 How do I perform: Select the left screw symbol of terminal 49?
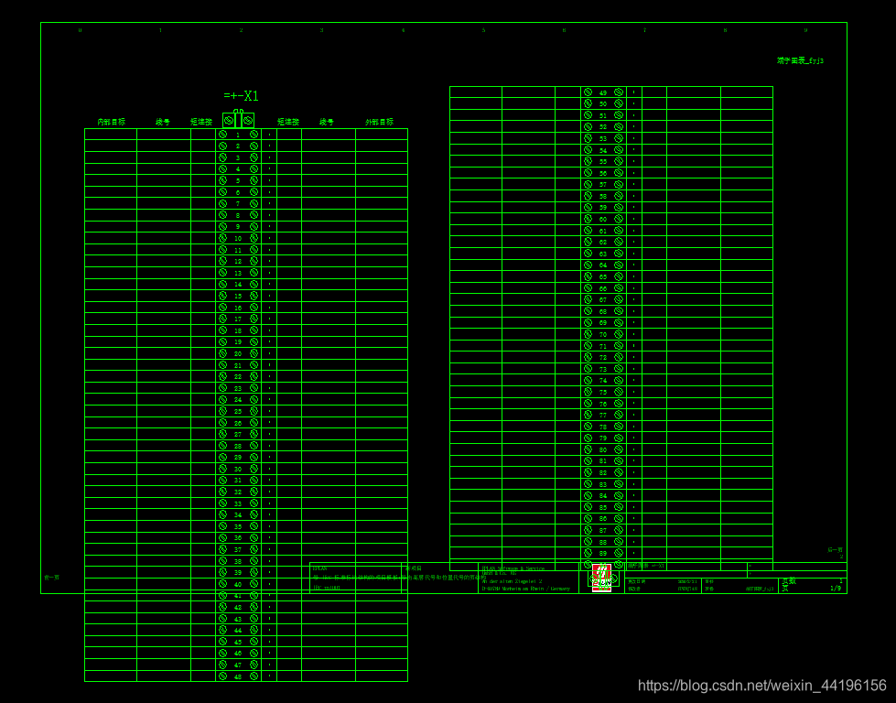pyautogui.click(x=588, y=92)
